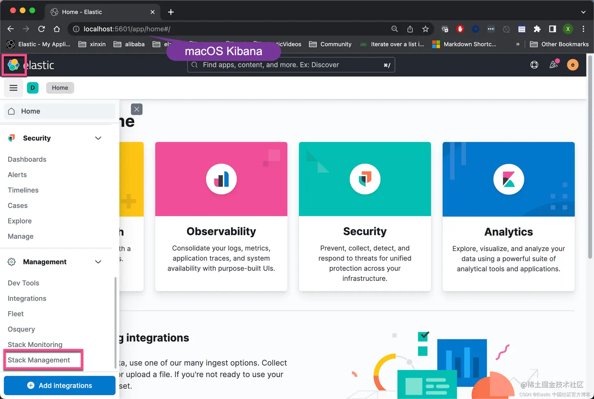Click the Elastic logo icon
This screenshot has width=594, height=399.
click(x=13, y=65)
